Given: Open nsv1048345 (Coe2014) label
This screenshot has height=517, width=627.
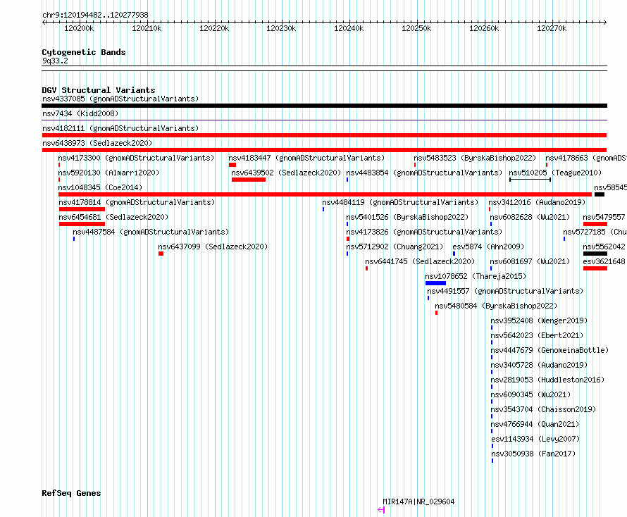Looking at the screenshot, I should click(100, 187).
